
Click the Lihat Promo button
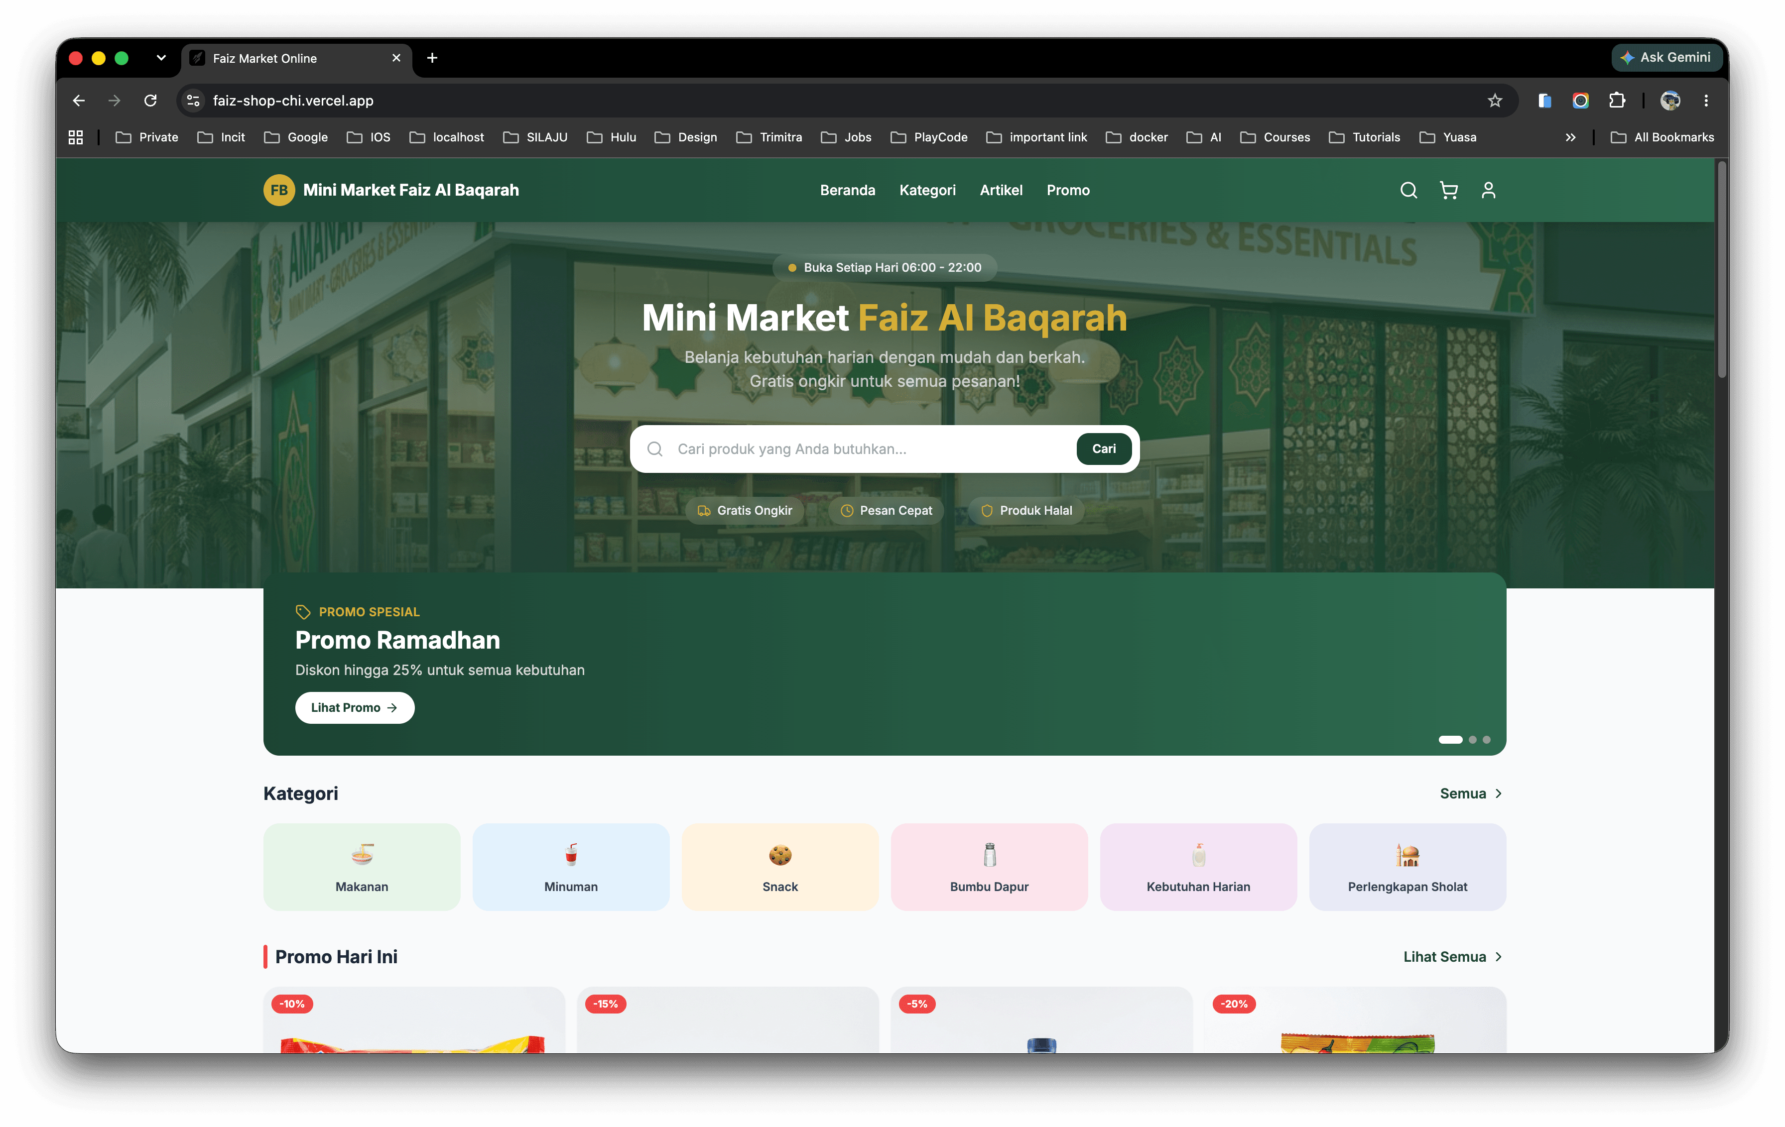[354, 708]
